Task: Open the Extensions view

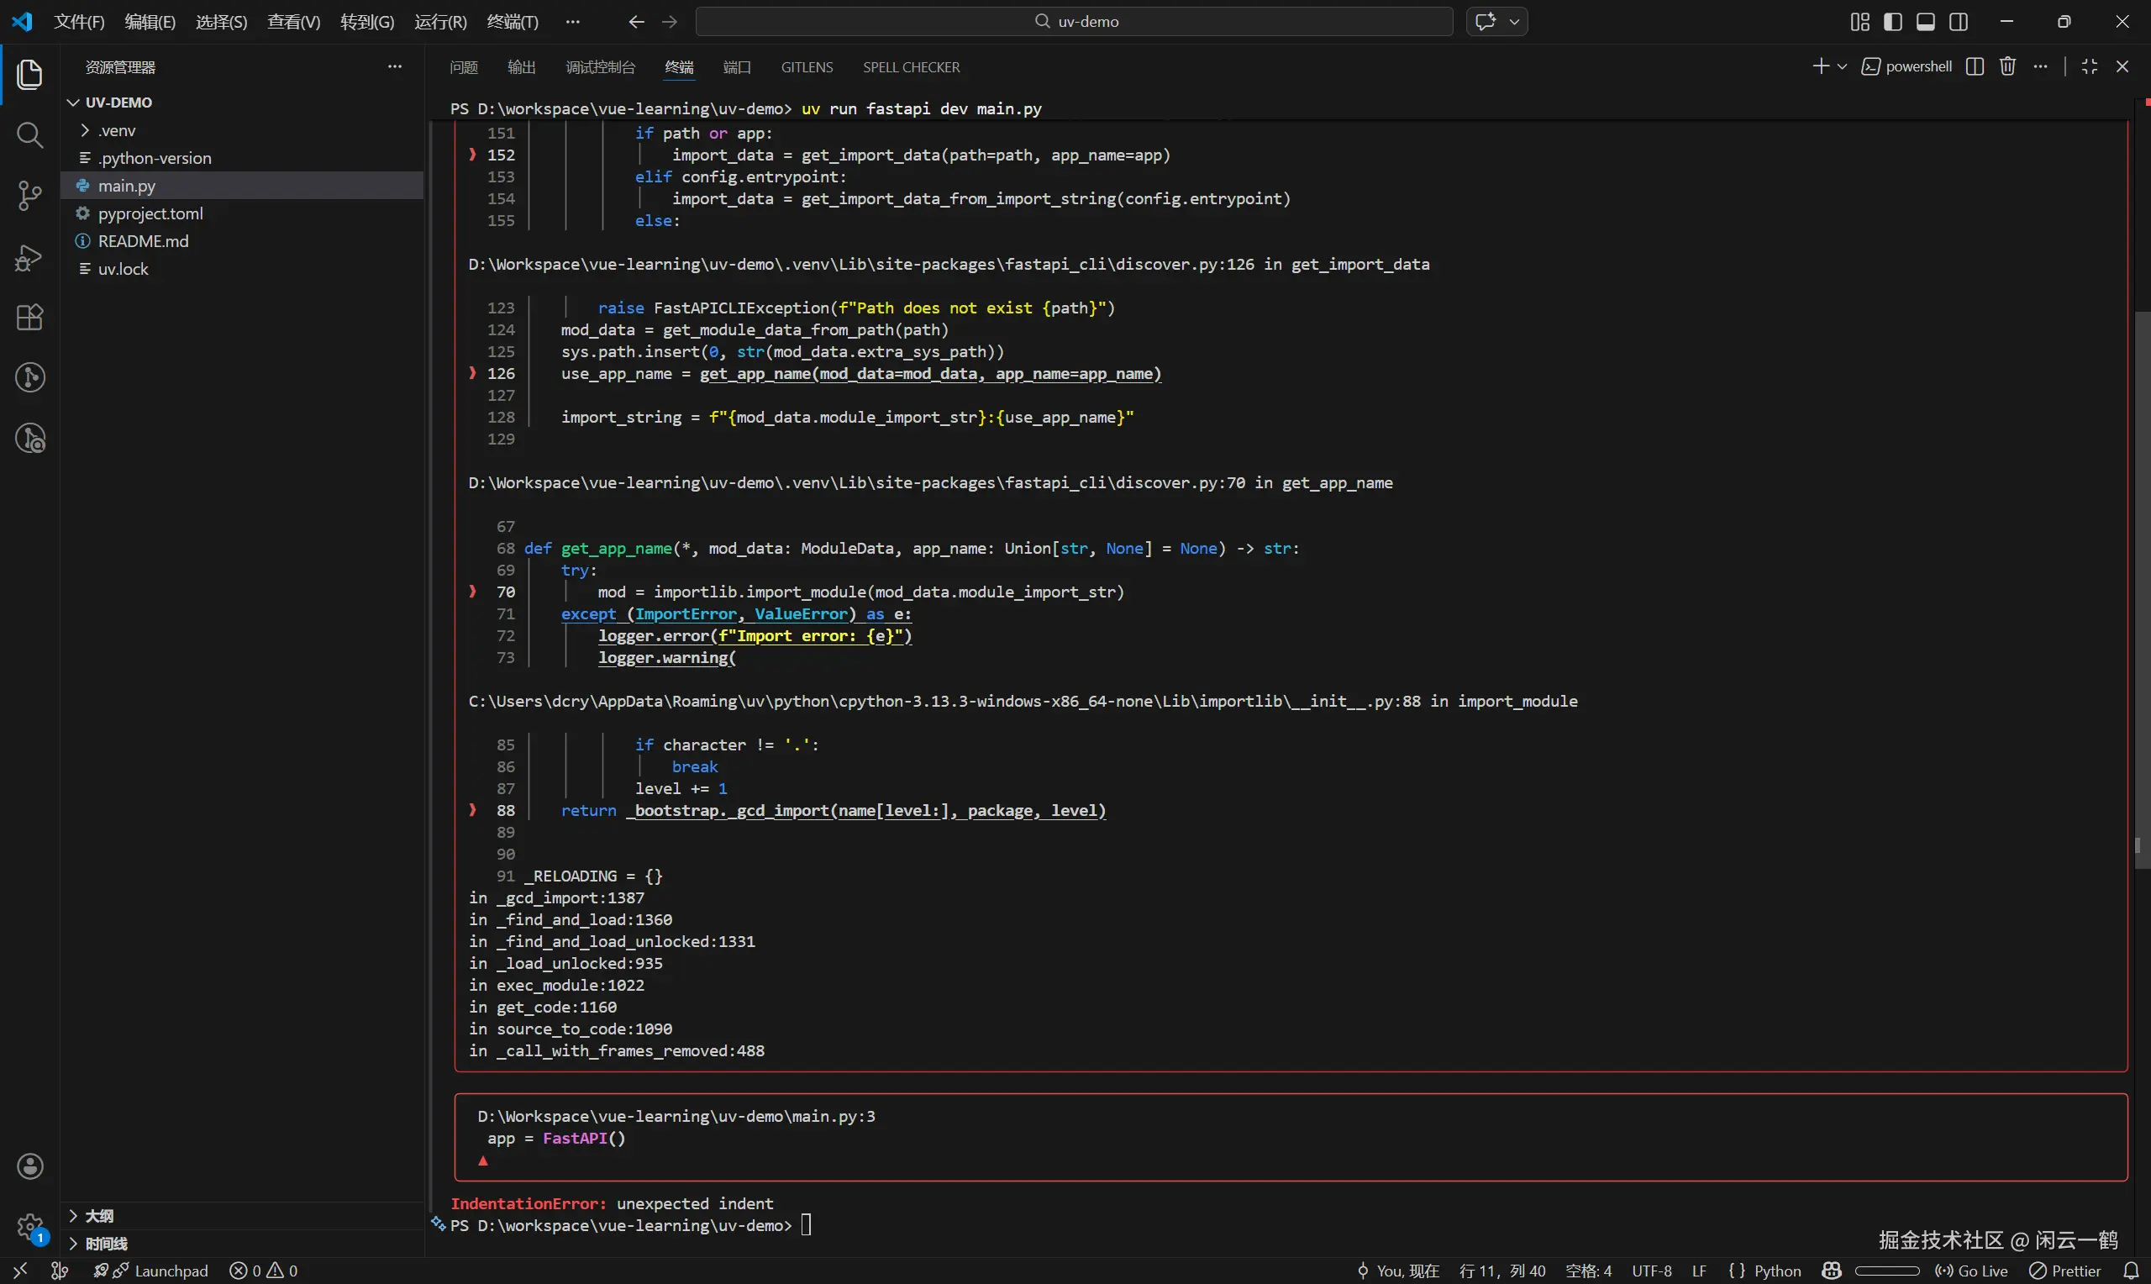Action: [29, 318]
